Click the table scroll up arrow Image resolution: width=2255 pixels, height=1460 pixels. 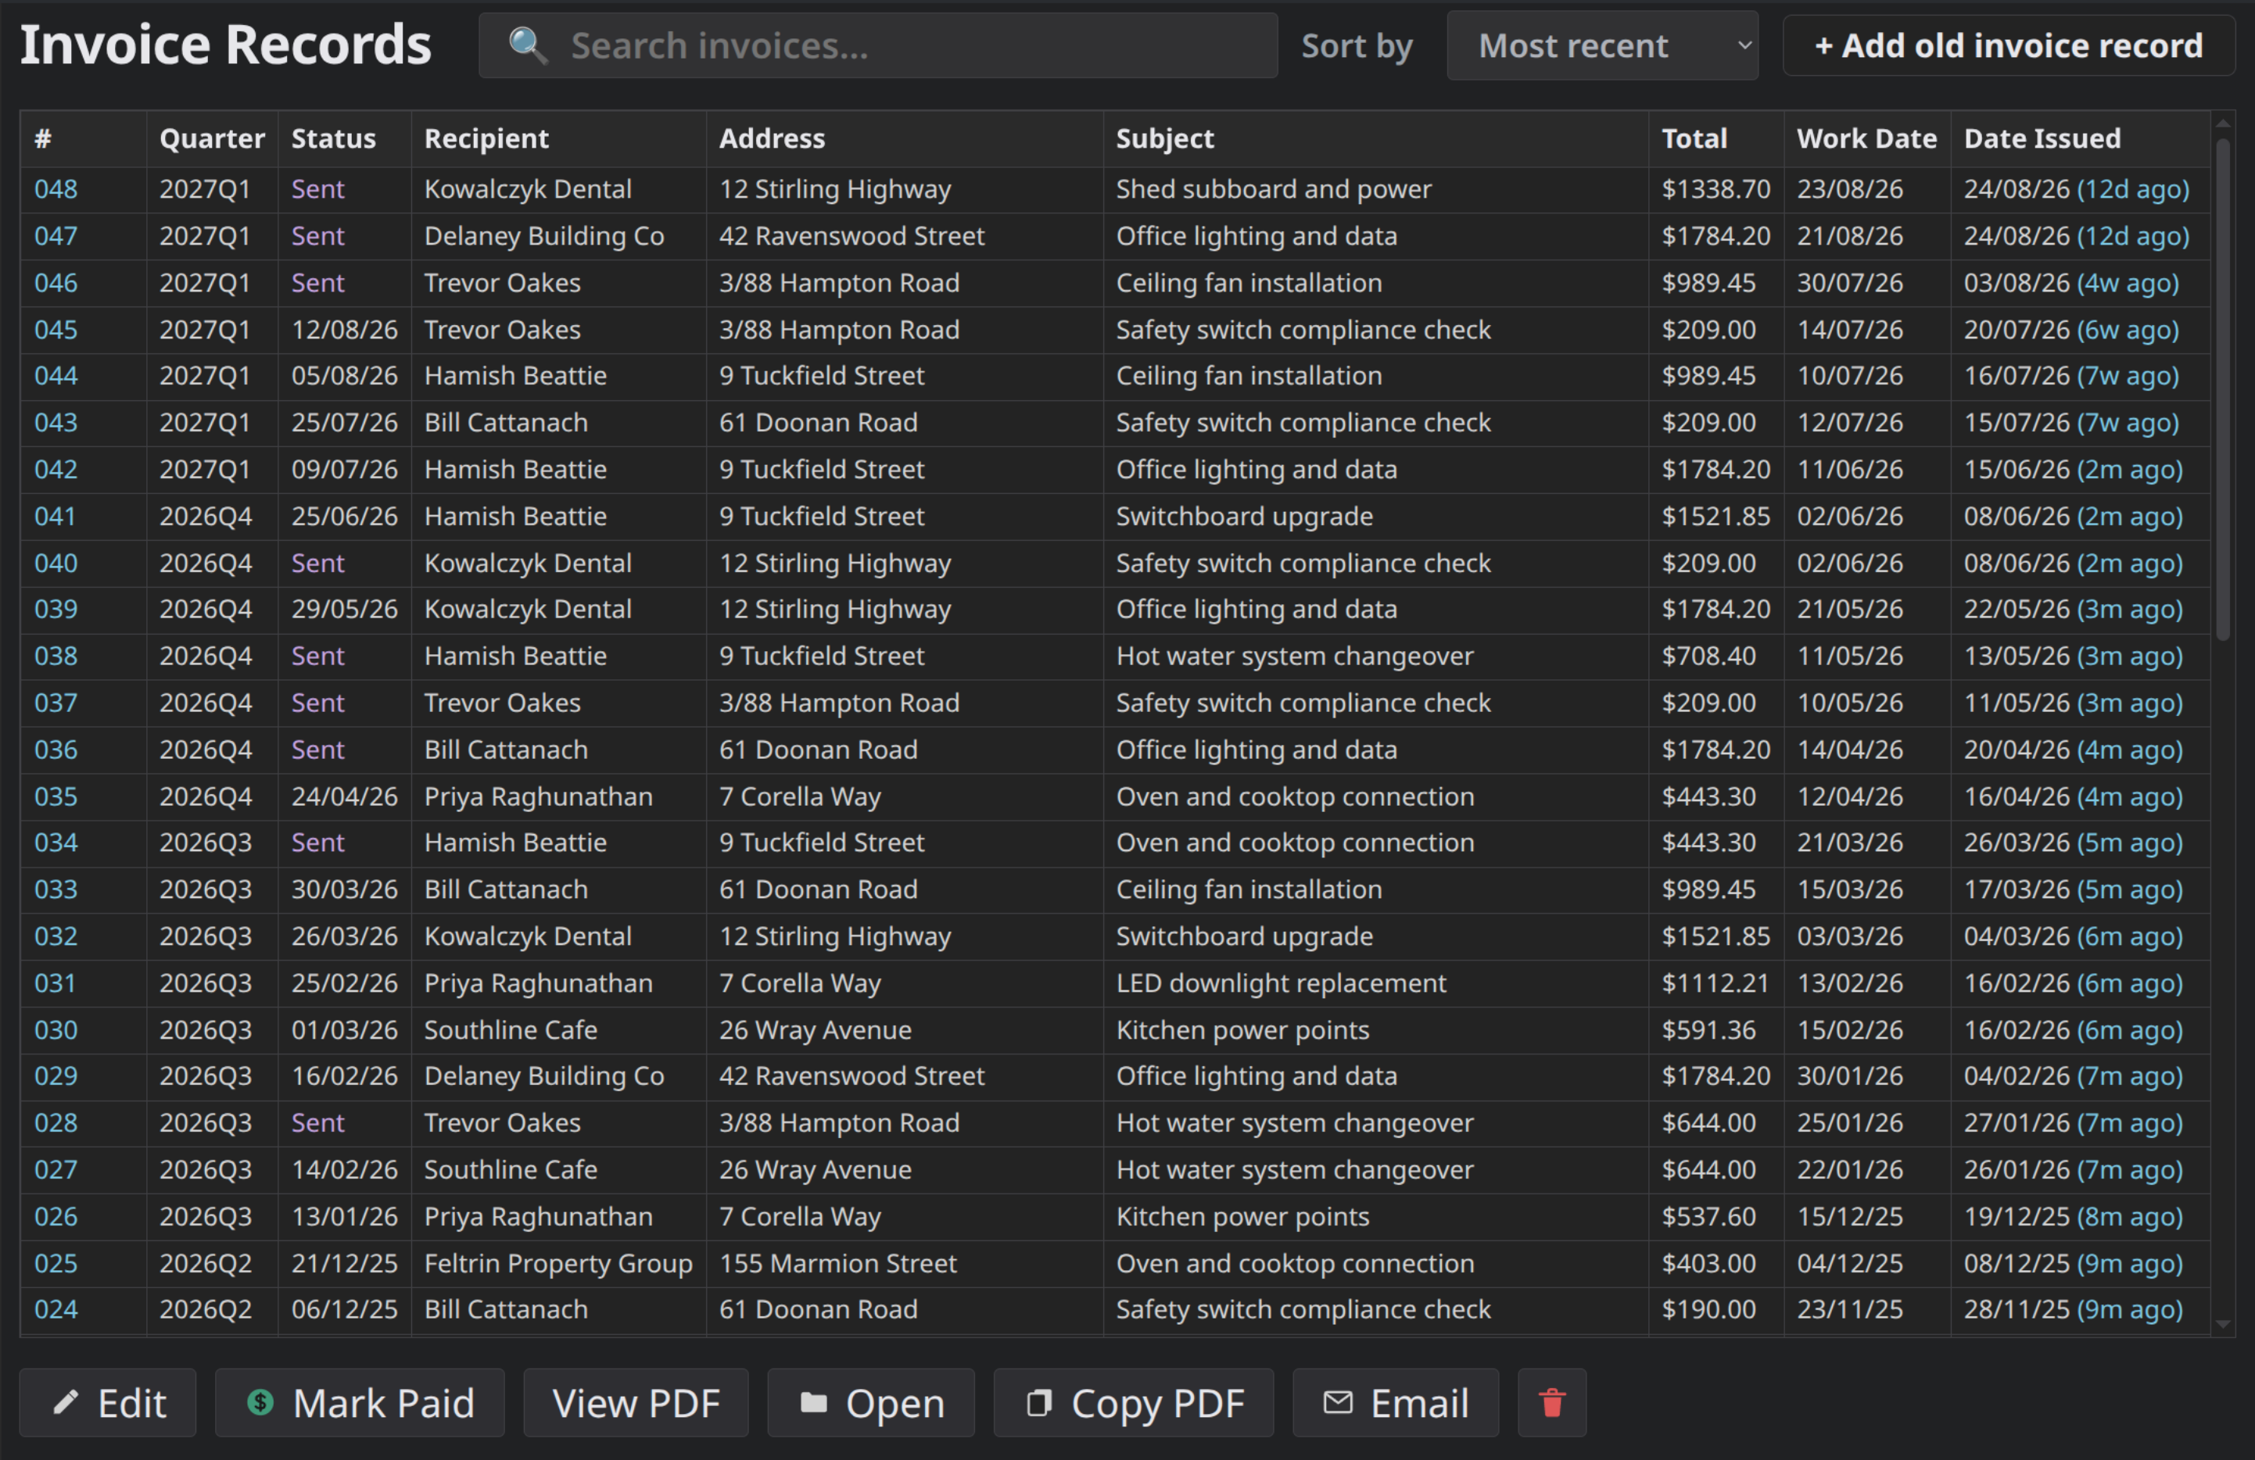click(2223, 123)
